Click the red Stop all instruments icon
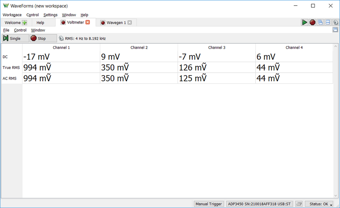Screen dimensions: 340x208 [312, 22]
